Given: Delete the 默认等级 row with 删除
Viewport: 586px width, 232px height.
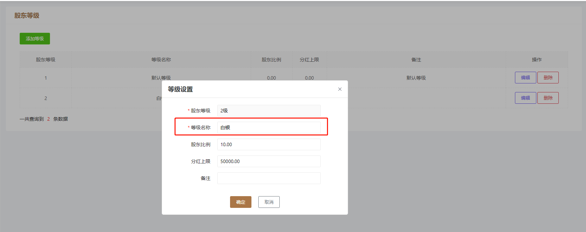Looking at the screenshot, I should 548,78.
